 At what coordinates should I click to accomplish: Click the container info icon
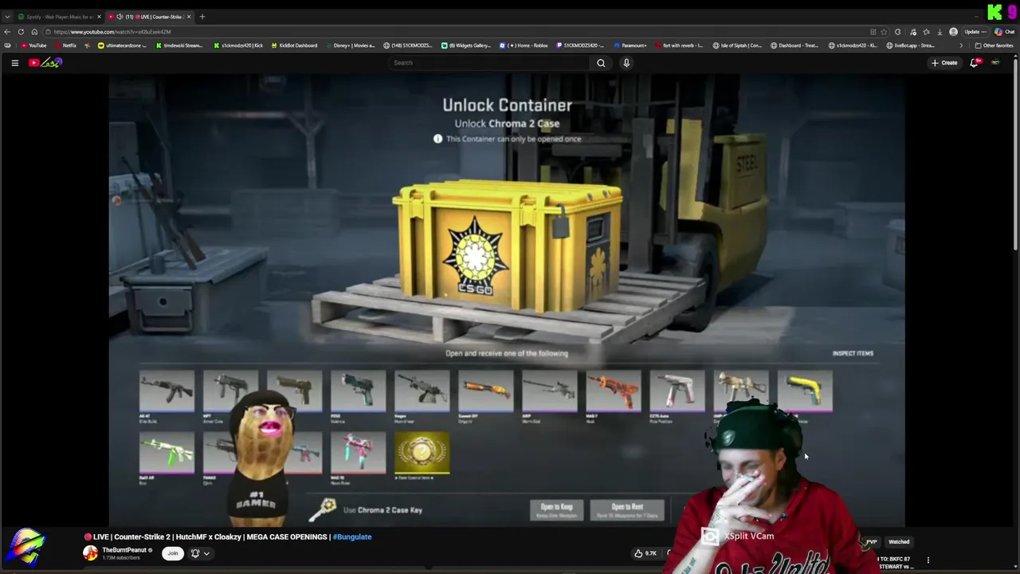coord(437,139)
